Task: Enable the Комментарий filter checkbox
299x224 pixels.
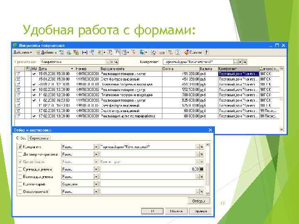Action: 20,184
